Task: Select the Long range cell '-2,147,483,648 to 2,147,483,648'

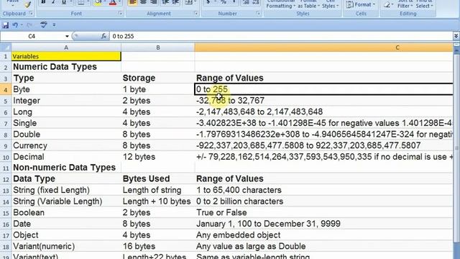Action: pyautogui.click(x=323, y=112)
